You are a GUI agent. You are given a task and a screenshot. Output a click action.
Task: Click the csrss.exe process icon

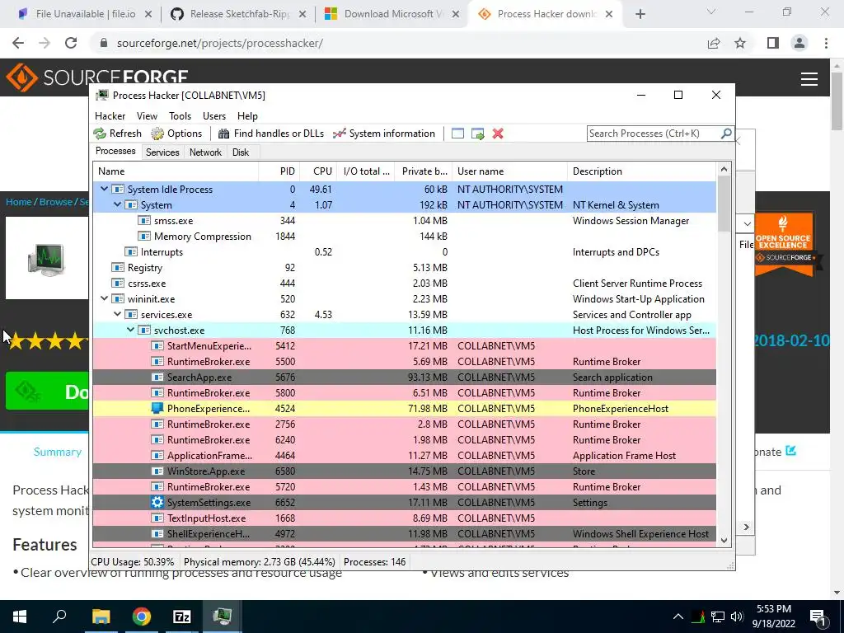tap(117, 284)
